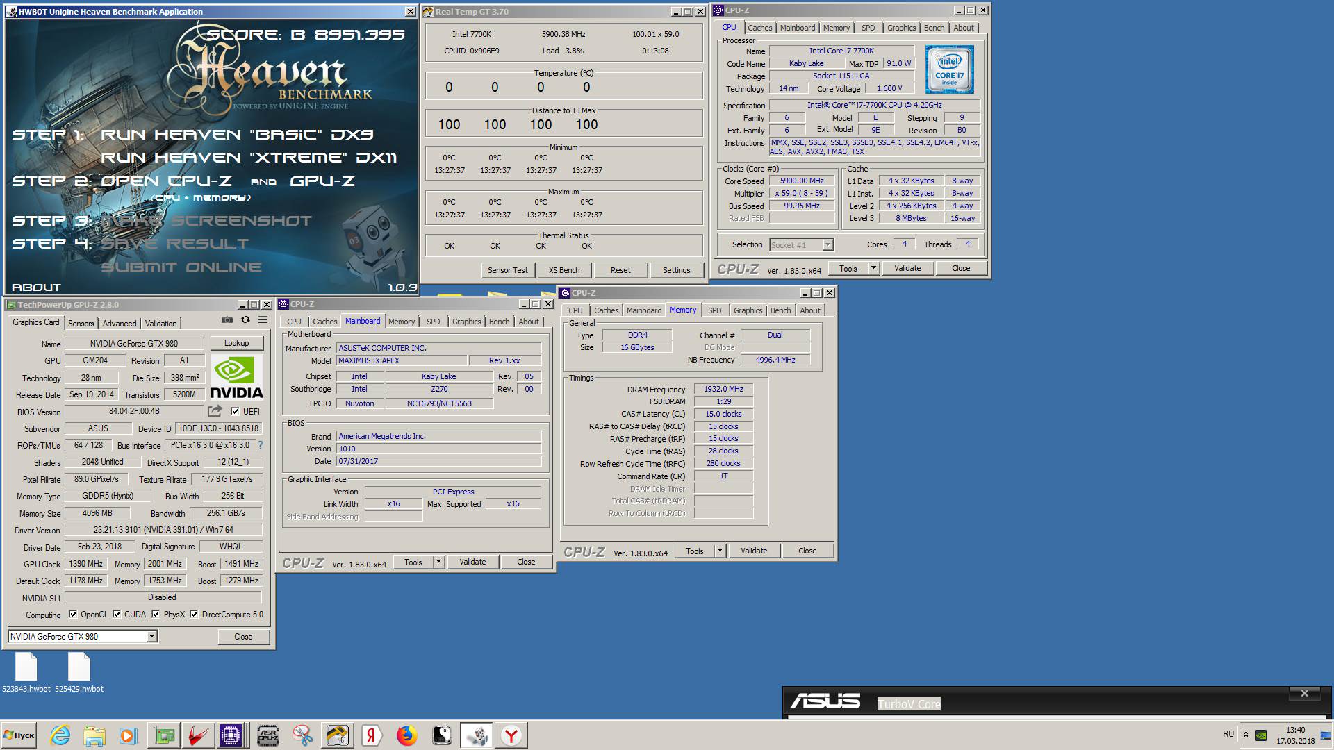Click the Intel Core i7 logo in CPU-Z

tap(949, 69)
